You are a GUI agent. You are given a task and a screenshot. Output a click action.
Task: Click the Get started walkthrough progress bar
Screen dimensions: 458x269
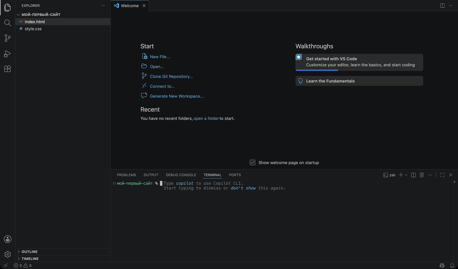coord(317,70)
